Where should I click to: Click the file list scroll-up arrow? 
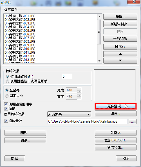coord(99,17)
